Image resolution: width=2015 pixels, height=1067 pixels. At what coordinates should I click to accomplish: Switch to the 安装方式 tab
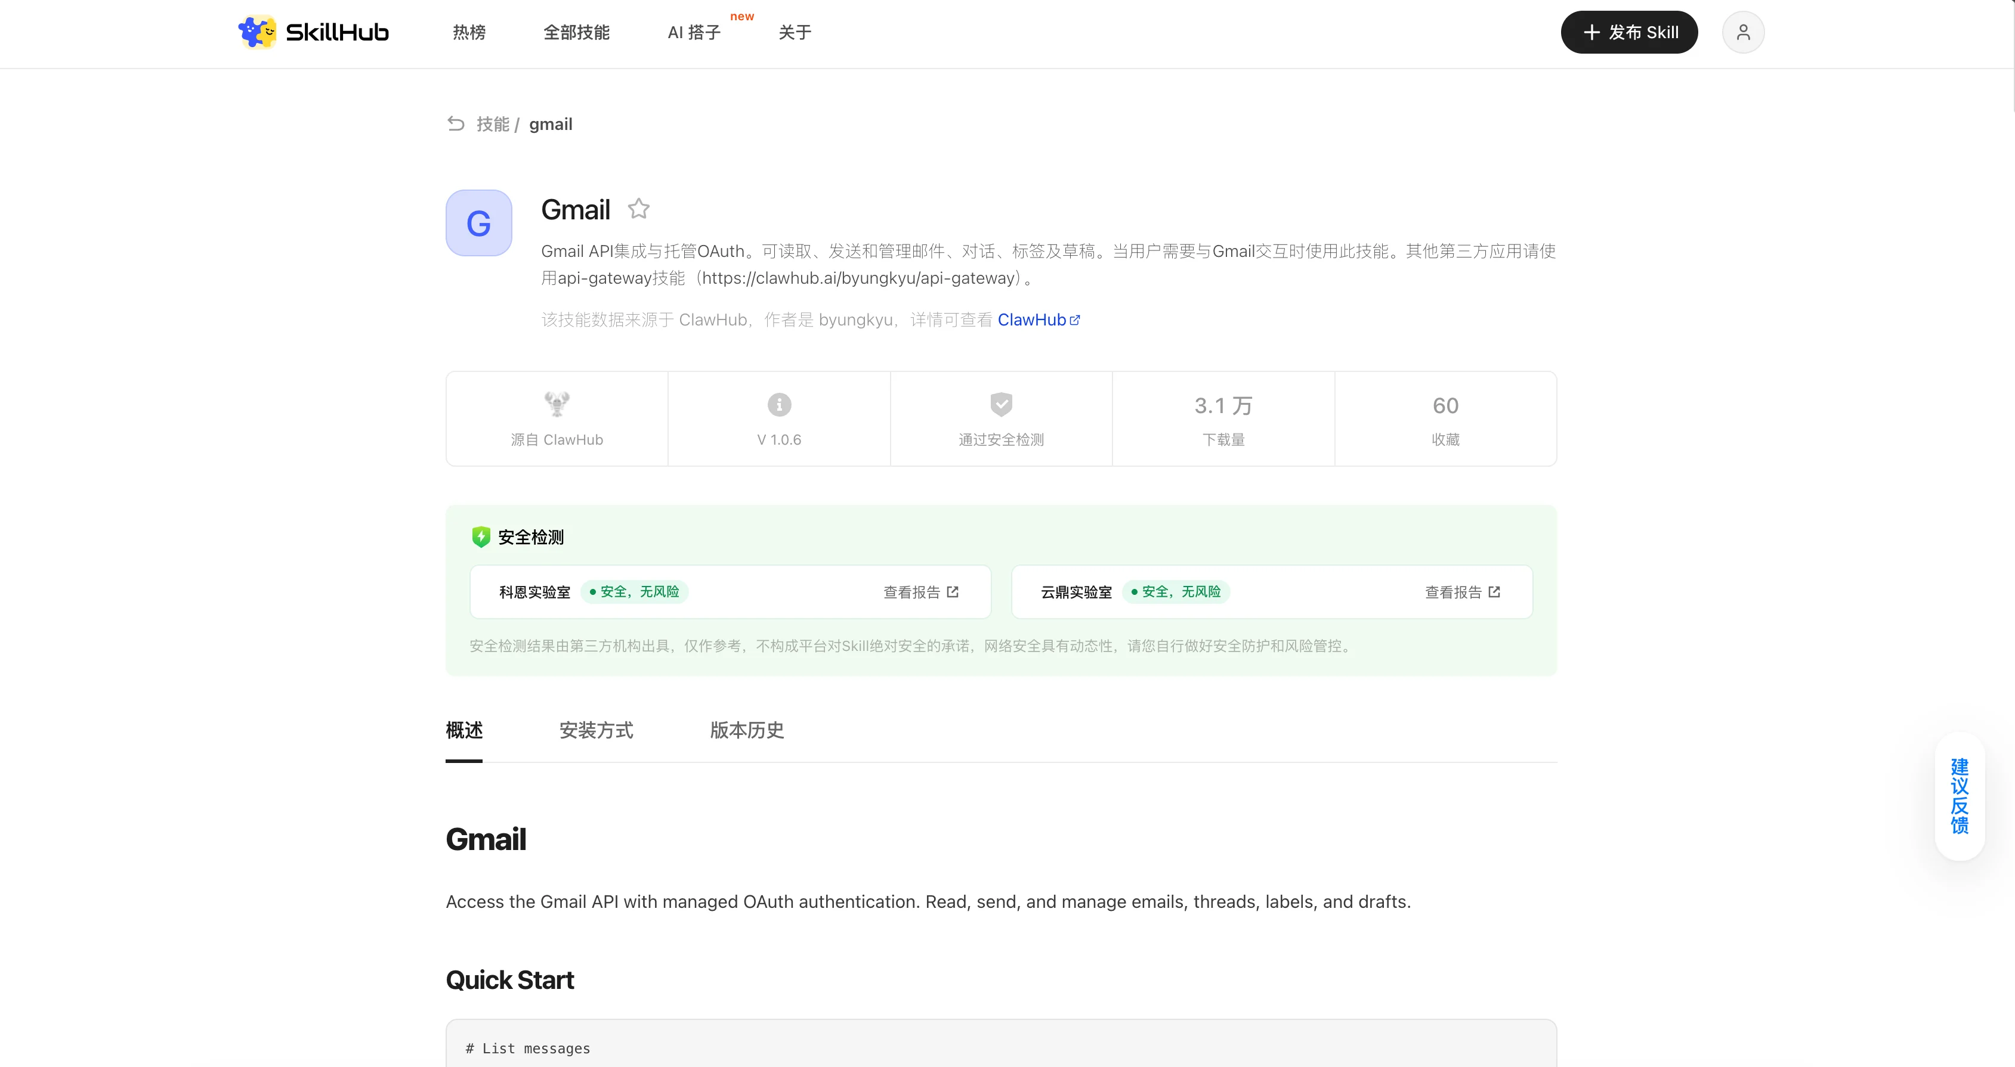[x=596, y=730]
